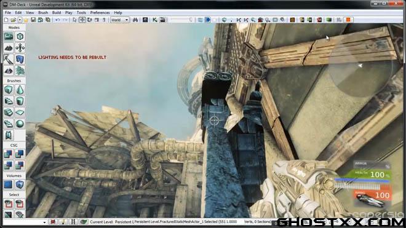Open the Build menu

pos(57,12)
